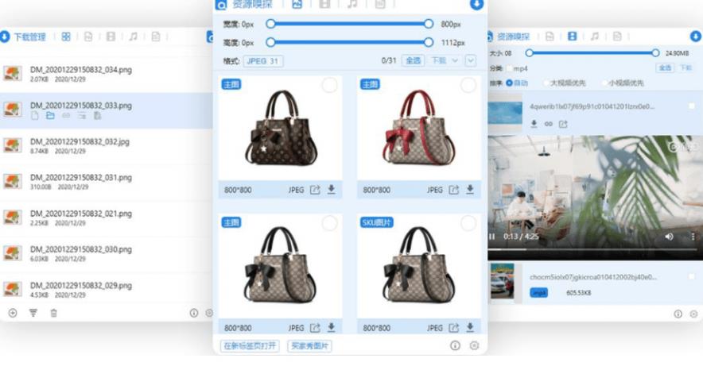Select the bottom-left 主图 handbag circle
The height and width of the screenshot is (366, 703).
[x=329, y=223]
